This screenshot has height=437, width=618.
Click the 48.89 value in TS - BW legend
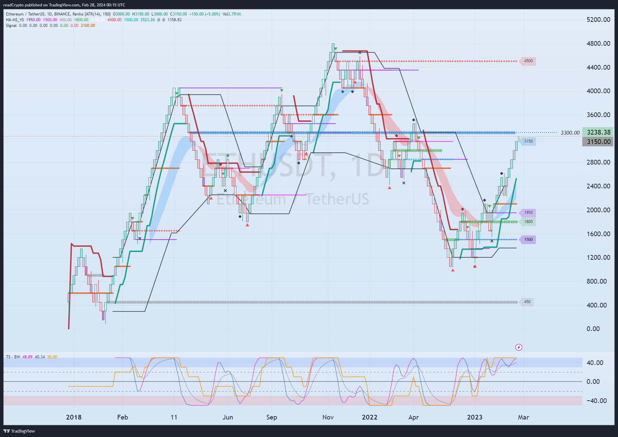tap(27, 357)
